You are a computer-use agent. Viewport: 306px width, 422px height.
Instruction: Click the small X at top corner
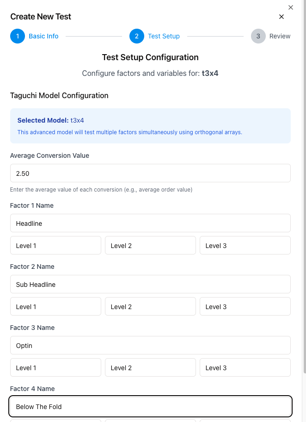pyautogui.click(x=291, y=7)
